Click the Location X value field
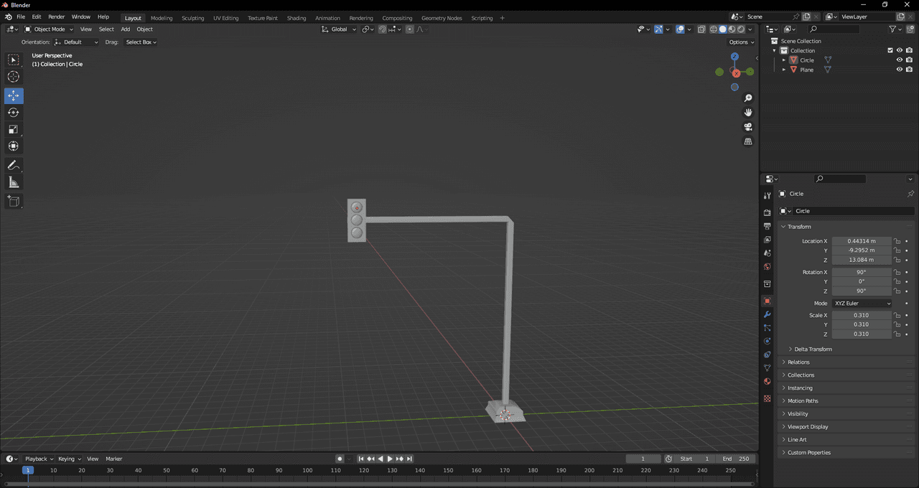This screenshot has width=919, height=488. click(861, 241)
